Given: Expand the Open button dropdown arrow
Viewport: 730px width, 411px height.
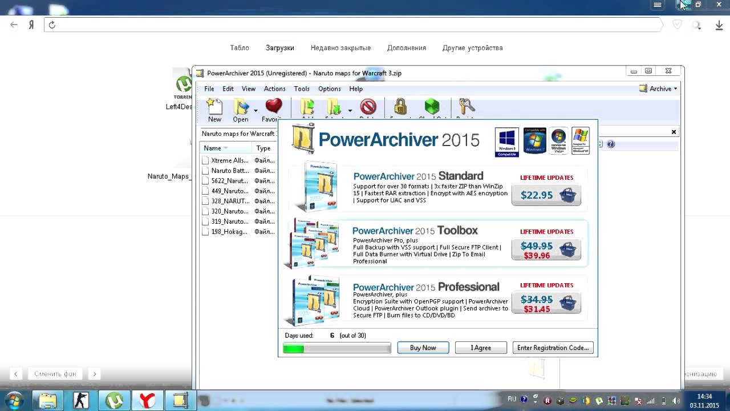Looking at the screenshot, I should (x=255, y=110).
